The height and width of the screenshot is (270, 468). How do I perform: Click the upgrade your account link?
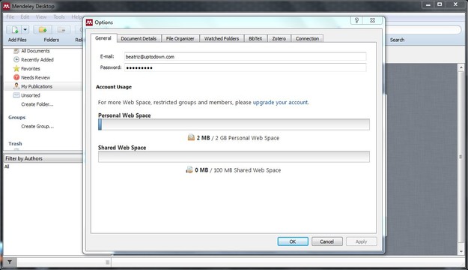pyautogui.click(x=281, y=102)
